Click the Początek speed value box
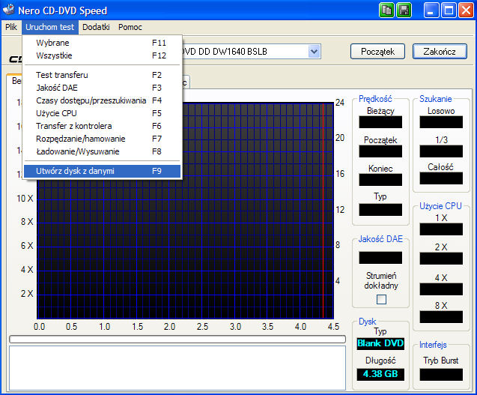Image resolution: width=477 pixels, height=395 pixels. (x=380, y=151)
